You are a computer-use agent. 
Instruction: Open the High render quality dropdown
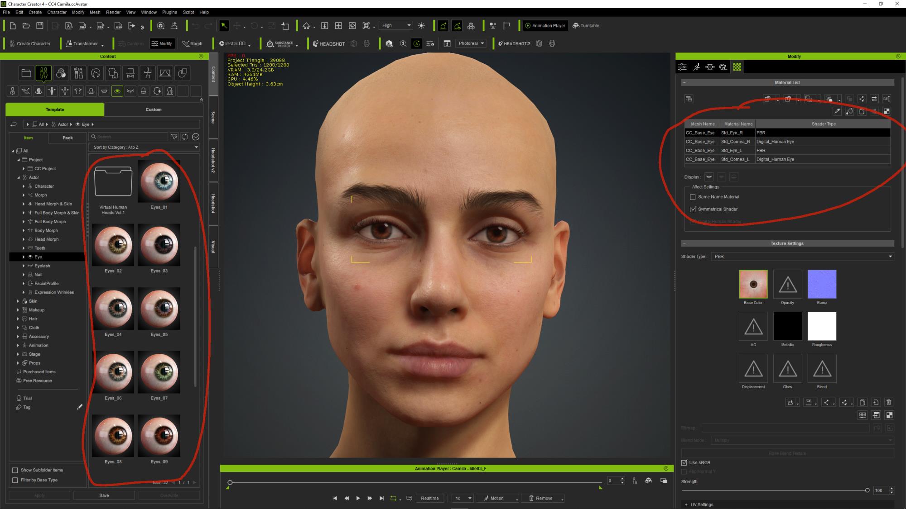tap(396, 26)
